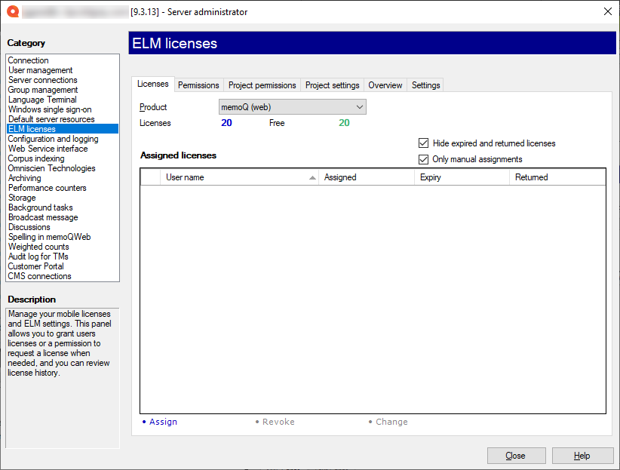Screen dimensions: 620x470
Task: Open the Product dropdown showing memoQ (web)
Action: pyautogui.click(x=360, y=106)
